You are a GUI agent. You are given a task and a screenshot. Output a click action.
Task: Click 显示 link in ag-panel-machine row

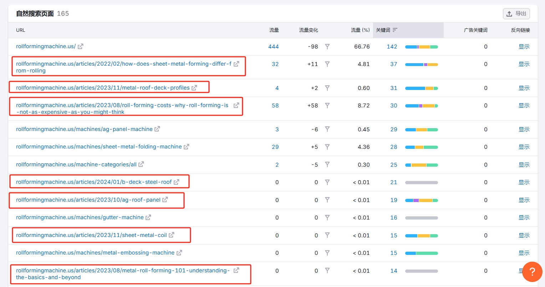point(524,129)
